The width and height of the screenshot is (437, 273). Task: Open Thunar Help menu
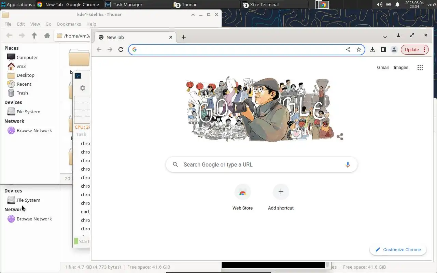click(91, 24)
